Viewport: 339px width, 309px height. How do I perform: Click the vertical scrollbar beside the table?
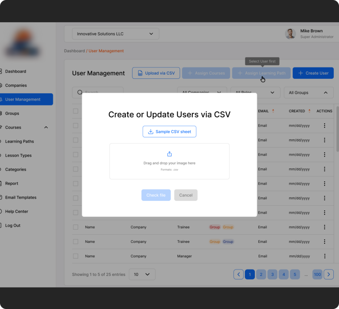pos(337,129)
